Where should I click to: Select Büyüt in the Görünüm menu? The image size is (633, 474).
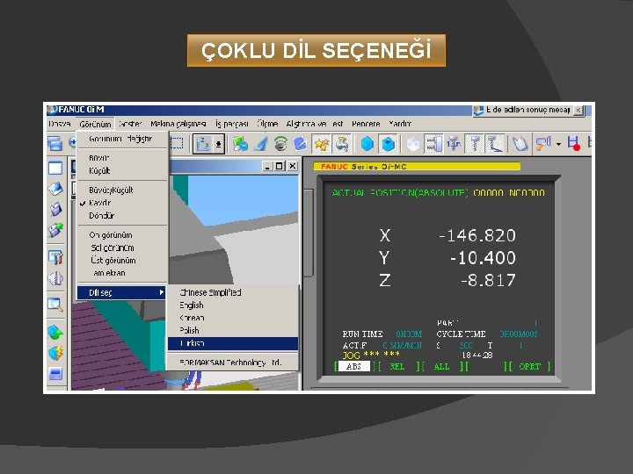point(122,158)
